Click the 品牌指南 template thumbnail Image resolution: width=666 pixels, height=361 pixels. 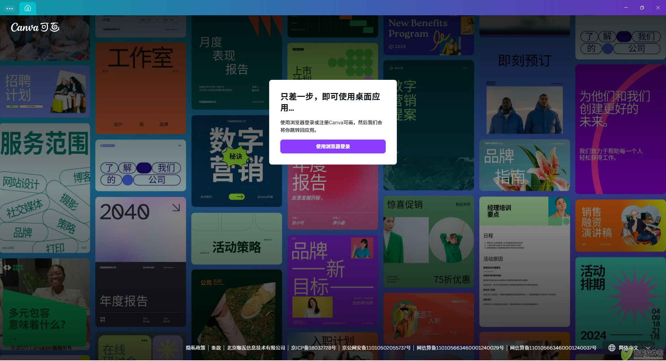click(x=524, y=165)
